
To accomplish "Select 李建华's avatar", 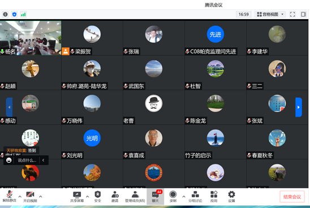I will [x=277, y=34].
